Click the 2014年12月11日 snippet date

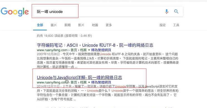[48, 86]
